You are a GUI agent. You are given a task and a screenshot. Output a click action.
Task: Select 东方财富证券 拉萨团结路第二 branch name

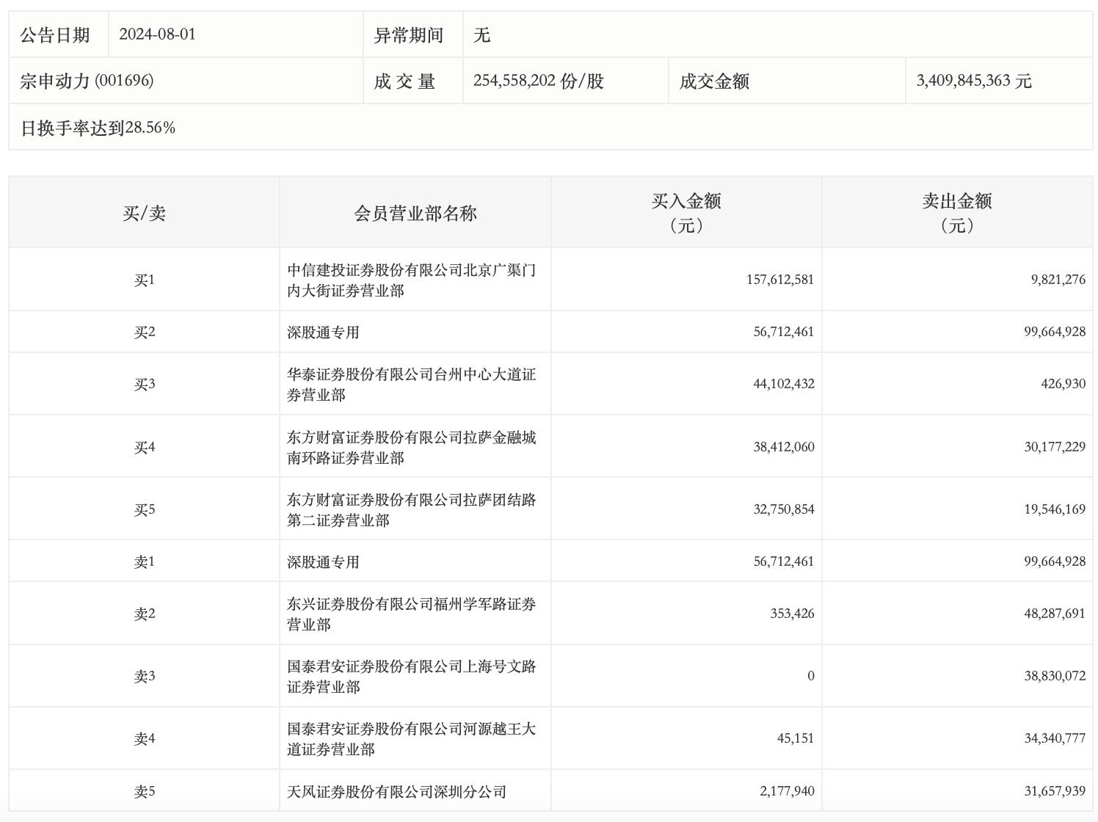click(411, 510)
